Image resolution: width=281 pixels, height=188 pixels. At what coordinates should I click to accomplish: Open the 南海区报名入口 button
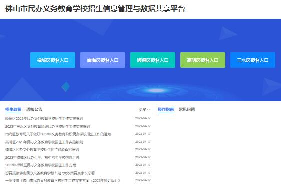click(x=103, y=60)
